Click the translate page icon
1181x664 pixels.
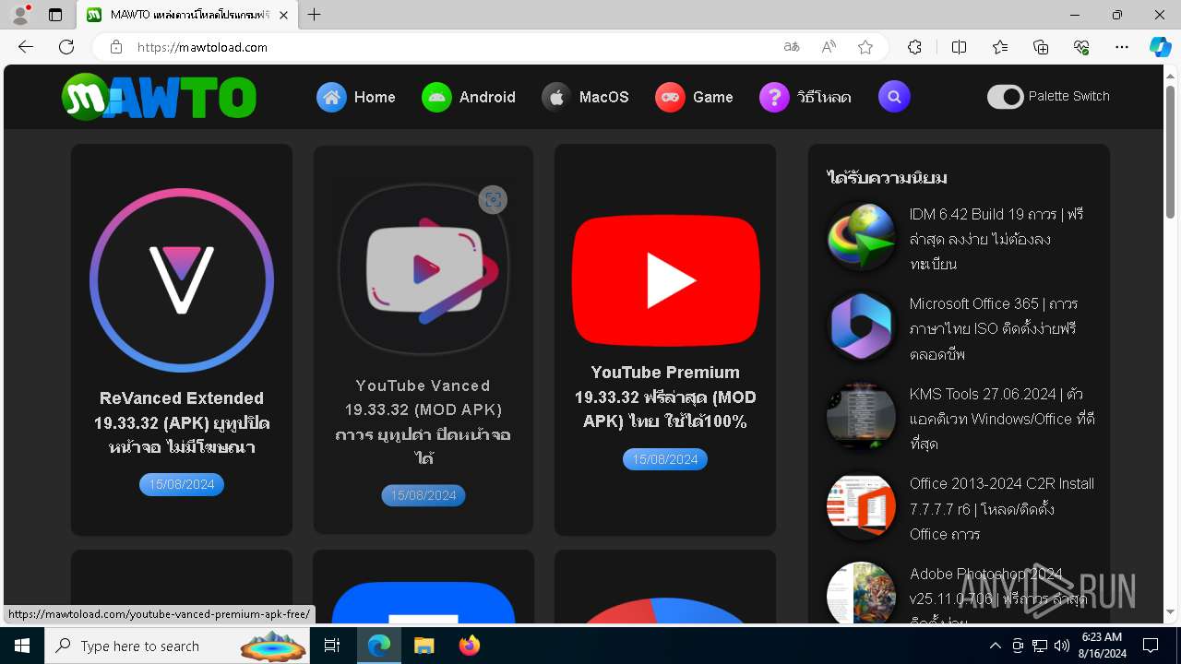tap(792, 47)
